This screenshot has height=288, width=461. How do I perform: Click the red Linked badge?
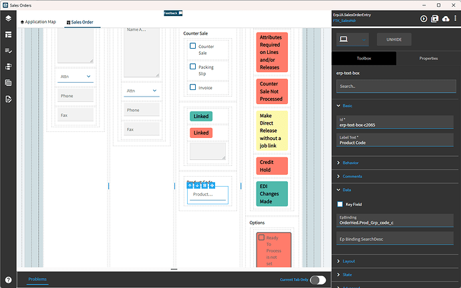(x=201, y=133)
